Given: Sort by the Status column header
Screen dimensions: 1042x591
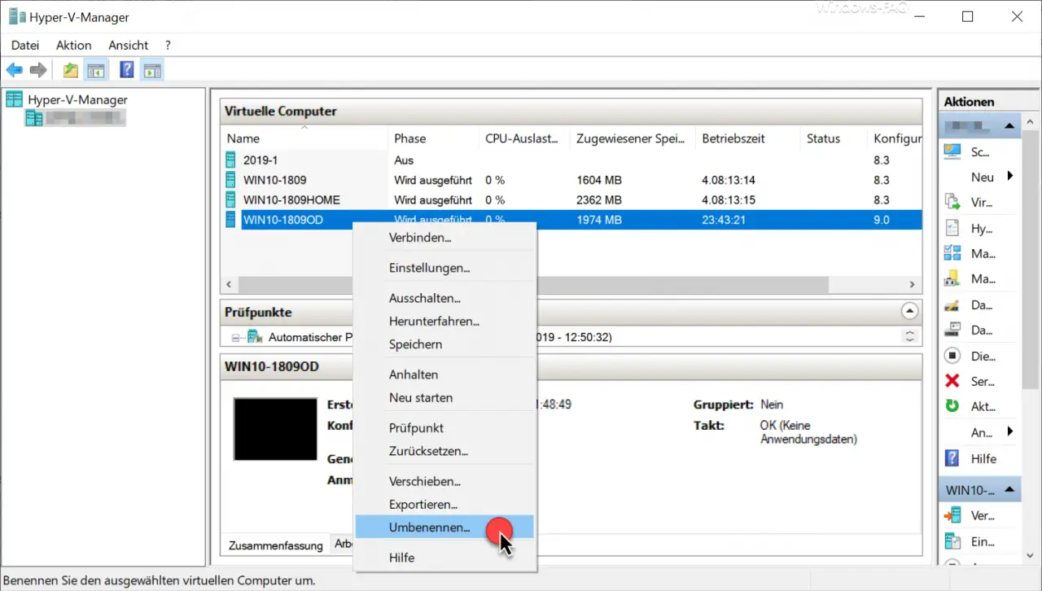Looking at the screenshot, I should [834, 138].
